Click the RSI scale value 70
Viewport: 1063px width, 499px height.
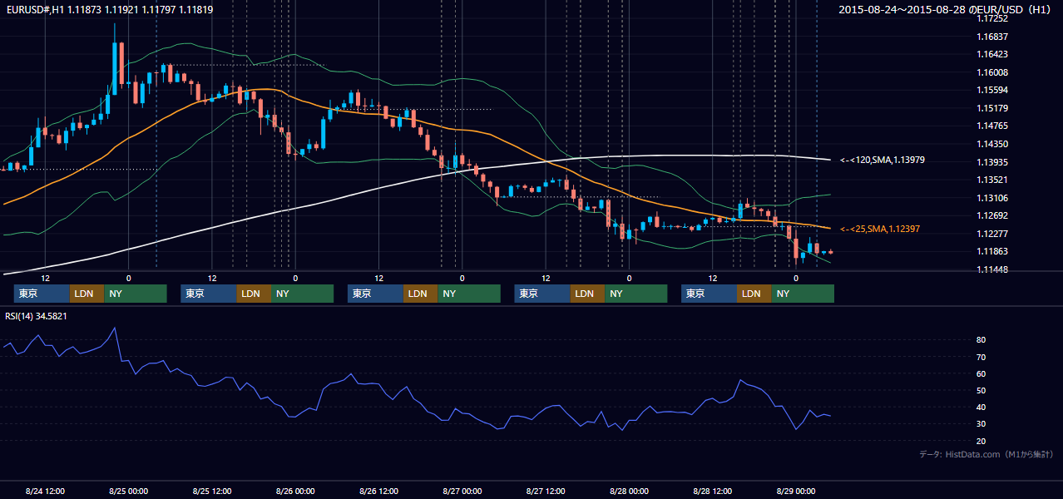(981, 357)
